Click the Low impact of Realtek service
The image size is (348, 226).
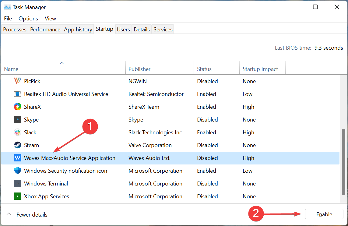(248, 94)
